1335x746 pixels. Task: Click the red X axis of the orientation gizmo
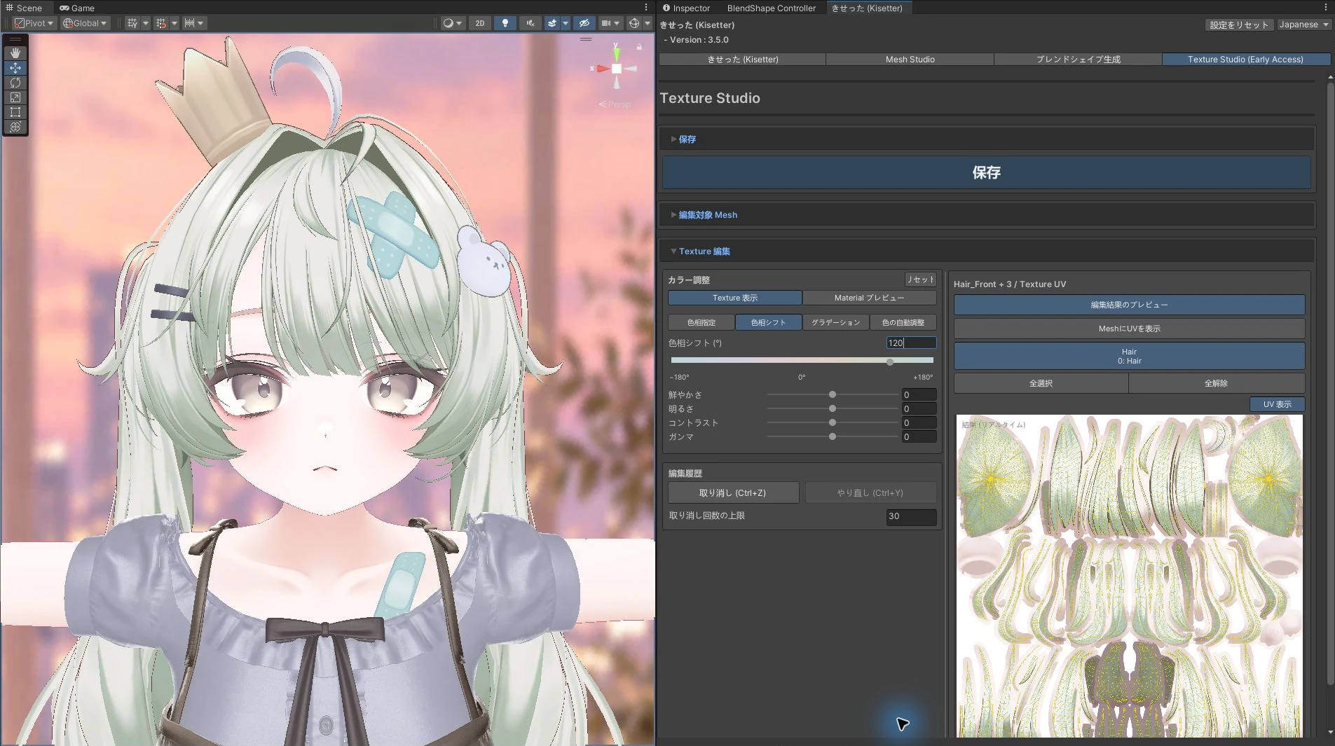tap(601, 69)
